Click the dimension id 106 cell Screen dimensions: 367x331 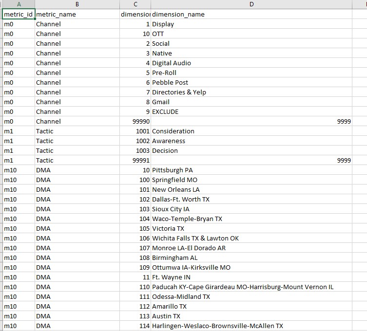point(135,239)
